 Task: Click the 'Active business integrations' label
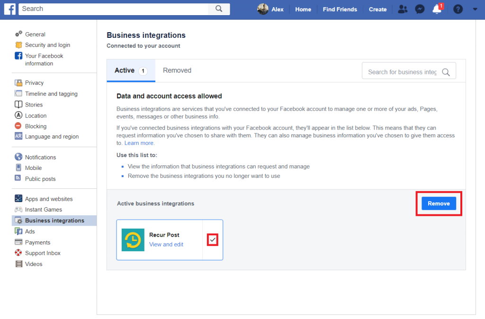click(155, 204)
